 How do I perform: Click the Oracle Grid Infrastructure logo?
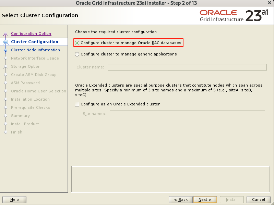pyautogui.click(x=234, y=16)
